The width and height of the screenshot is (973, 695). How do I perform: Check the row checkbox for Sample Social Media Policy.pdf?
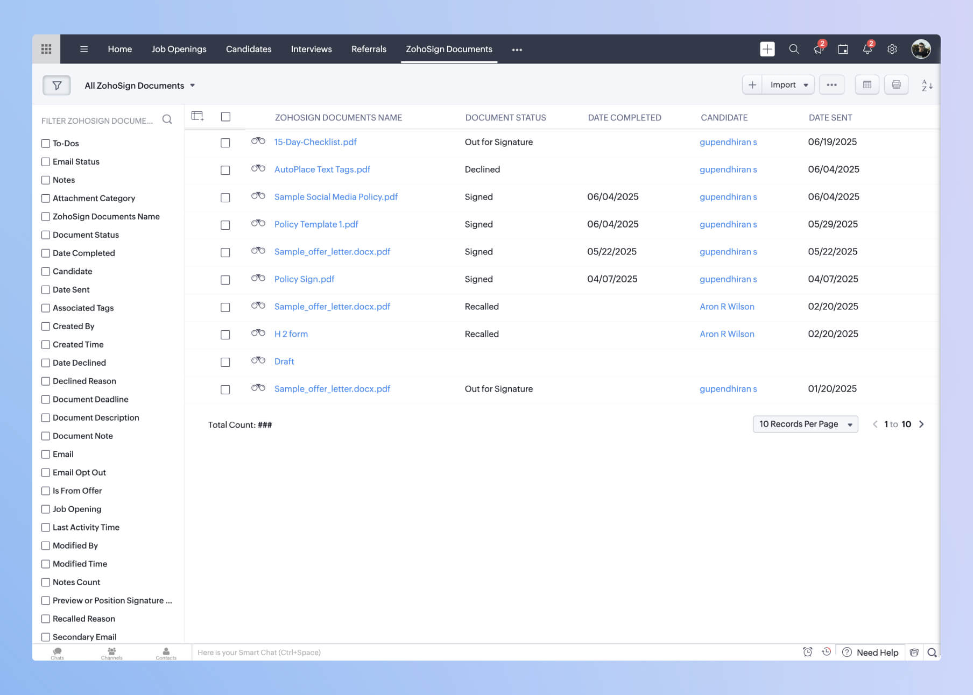click(x=225, y=197)
